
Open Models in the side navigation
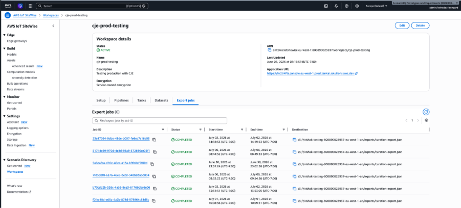[x=12, y=55]
